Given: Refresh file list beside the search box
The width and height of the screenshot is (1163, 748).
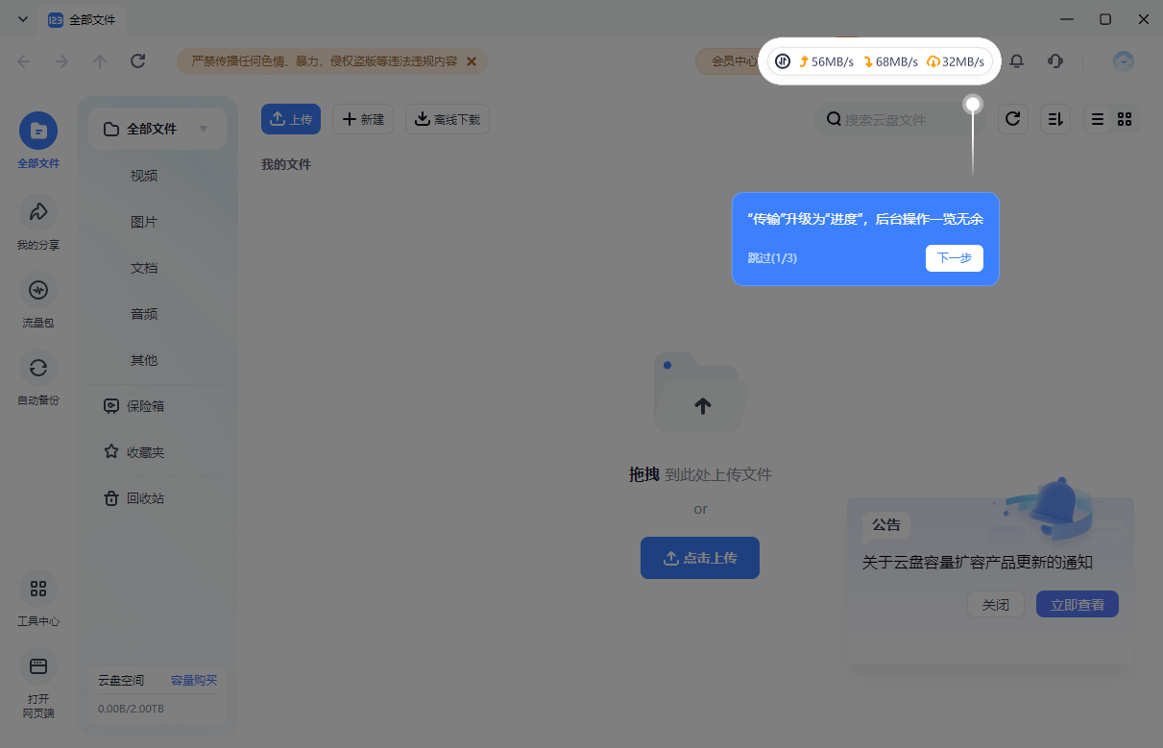Looking at the screenshot, I should [1012, 119].
